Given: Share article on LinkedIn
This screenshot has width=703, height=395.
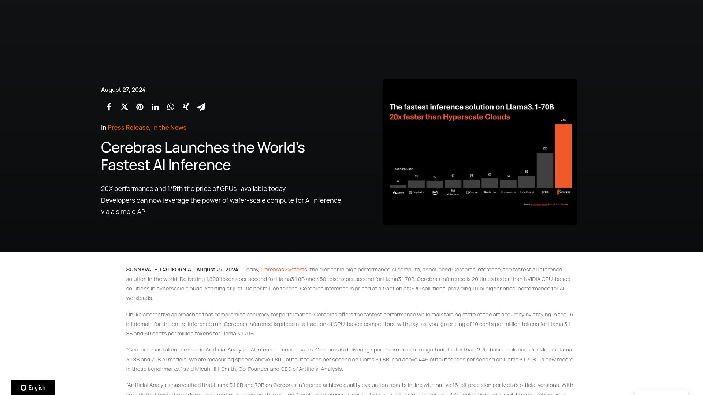Looking at the screenshot, I should pyautogui.click(x=155, y=107).
